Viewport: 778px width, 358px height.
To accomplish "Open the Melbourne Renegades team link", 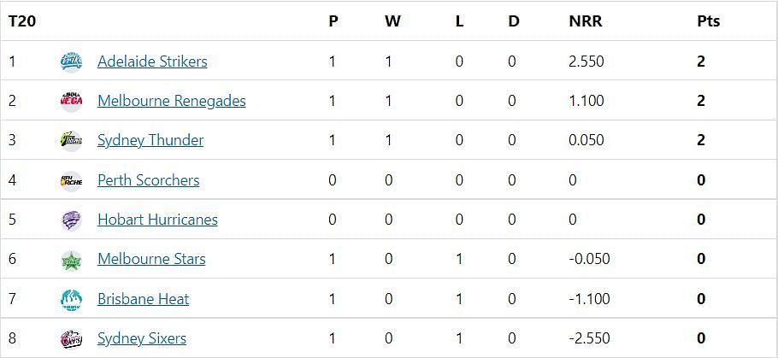I will (x=172, y=101).
